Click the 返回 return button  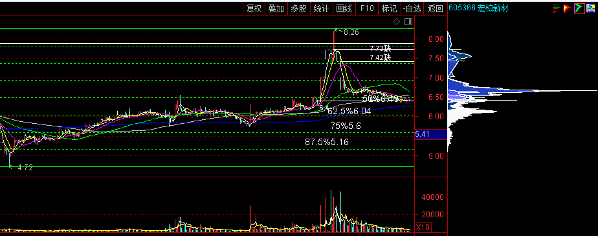[435, 9]
